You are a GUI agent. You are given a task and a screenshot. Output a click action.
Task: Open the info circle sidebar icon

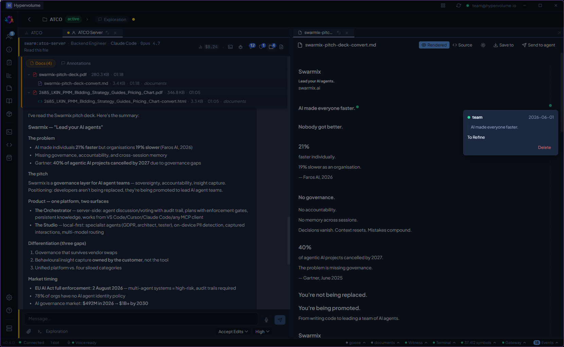9,50
